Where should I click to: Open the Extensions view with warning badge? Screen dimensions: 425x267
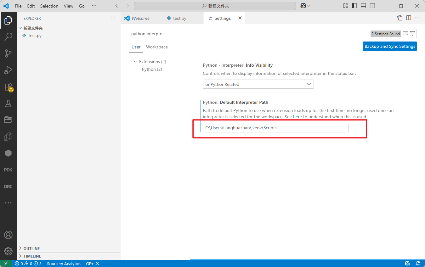pos(8,87)
